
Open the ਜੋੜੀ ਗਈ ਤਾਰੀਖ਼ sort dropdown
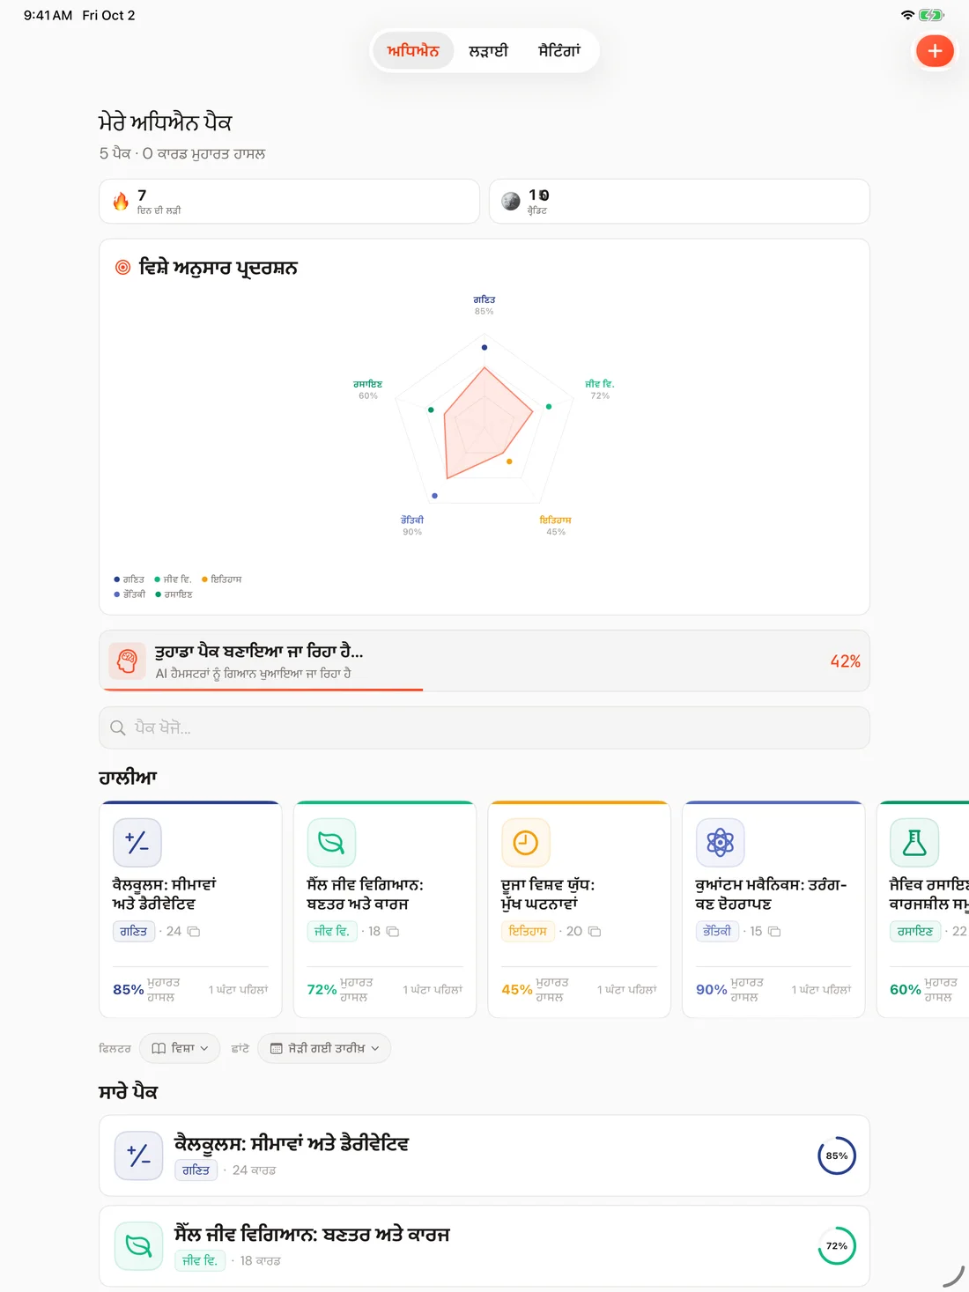[x=324, y=1048]
